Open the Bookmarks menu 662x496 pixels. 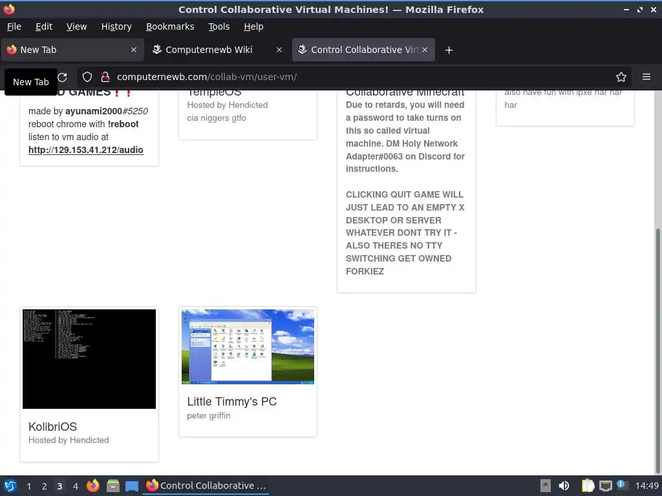point(170,26)
